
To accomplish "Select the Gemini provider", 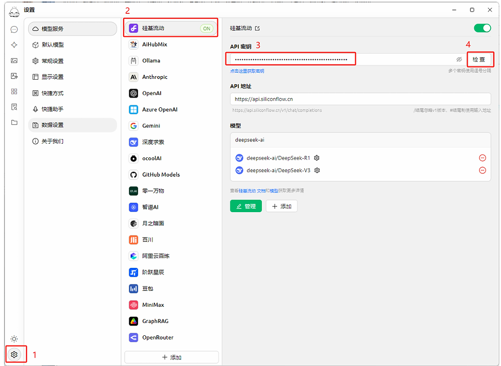I will (x=171, y=126).
